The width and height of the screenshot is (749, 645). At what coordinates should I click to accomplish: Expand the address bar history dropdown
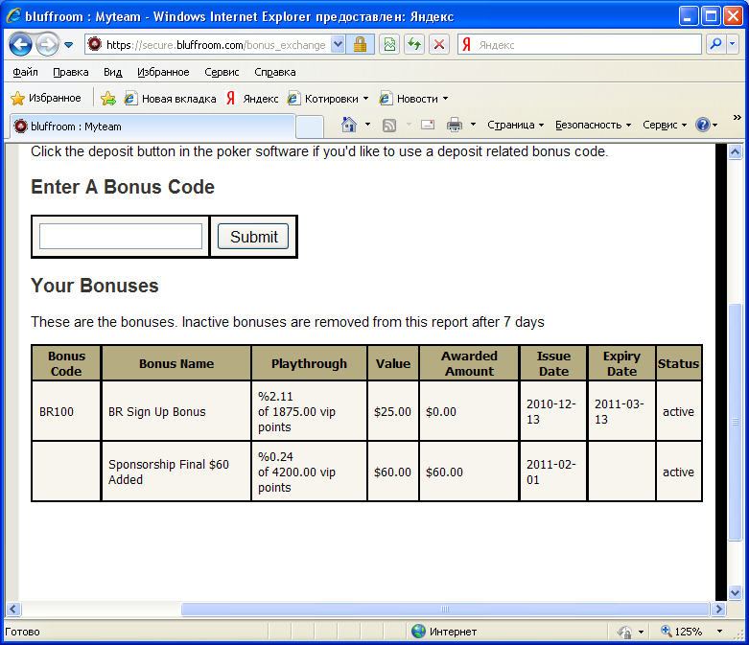coord(338,45)
